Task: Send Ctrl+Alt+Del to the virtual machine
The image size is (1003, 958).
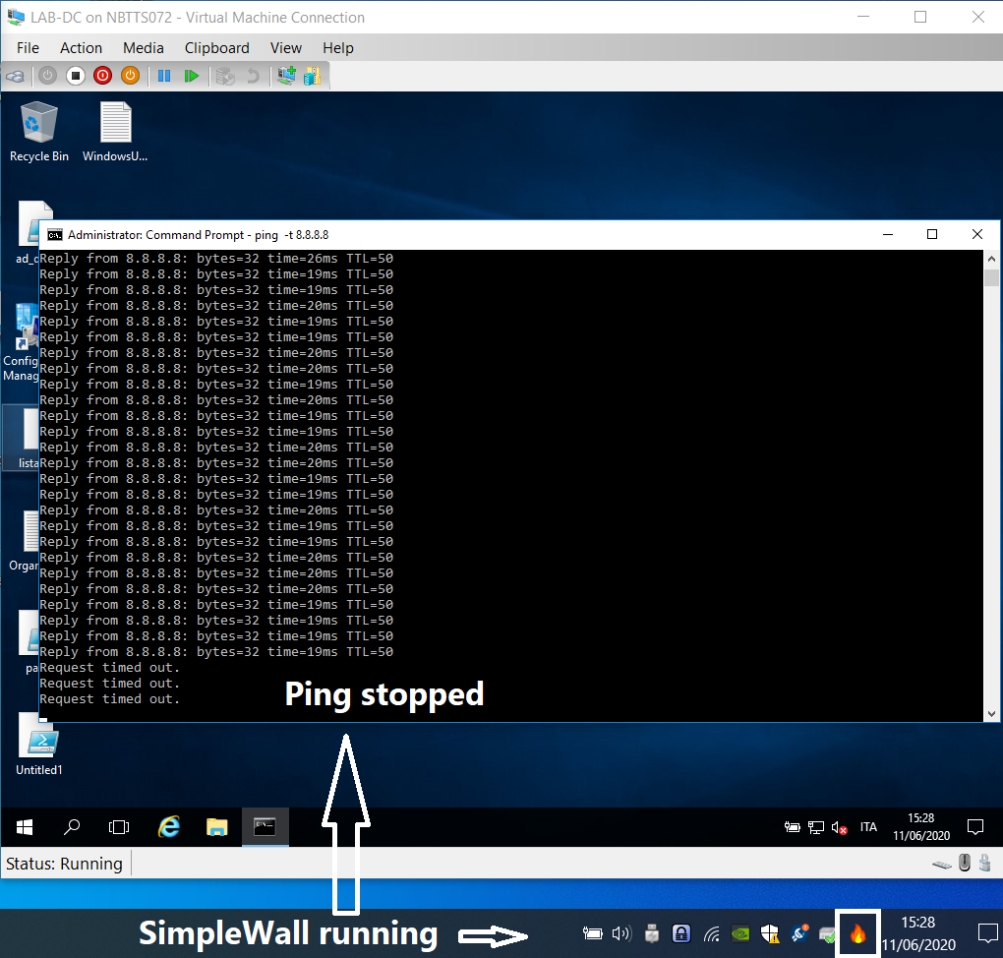Action: pos(14,75)
